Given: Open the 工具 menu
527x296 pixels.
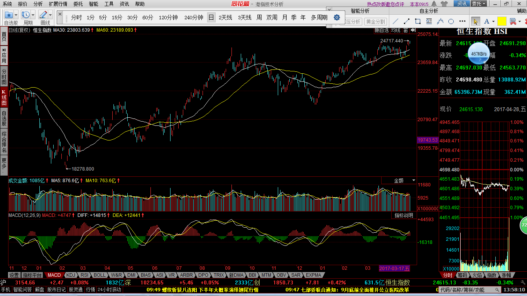Looking at the screenshot, I should click(x=109, y=4).
